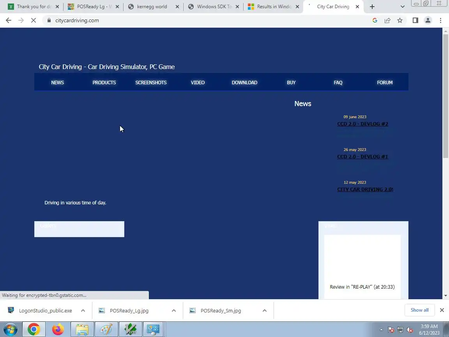Close the Windows SDK tab
The width and height of the screenshot is (449, 337).
tap(237, 7)
